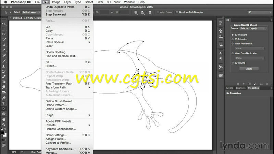The height and width of the screenshot is (154, 274).
Task: Select the 3D Volume option
Action: point(233,63)
